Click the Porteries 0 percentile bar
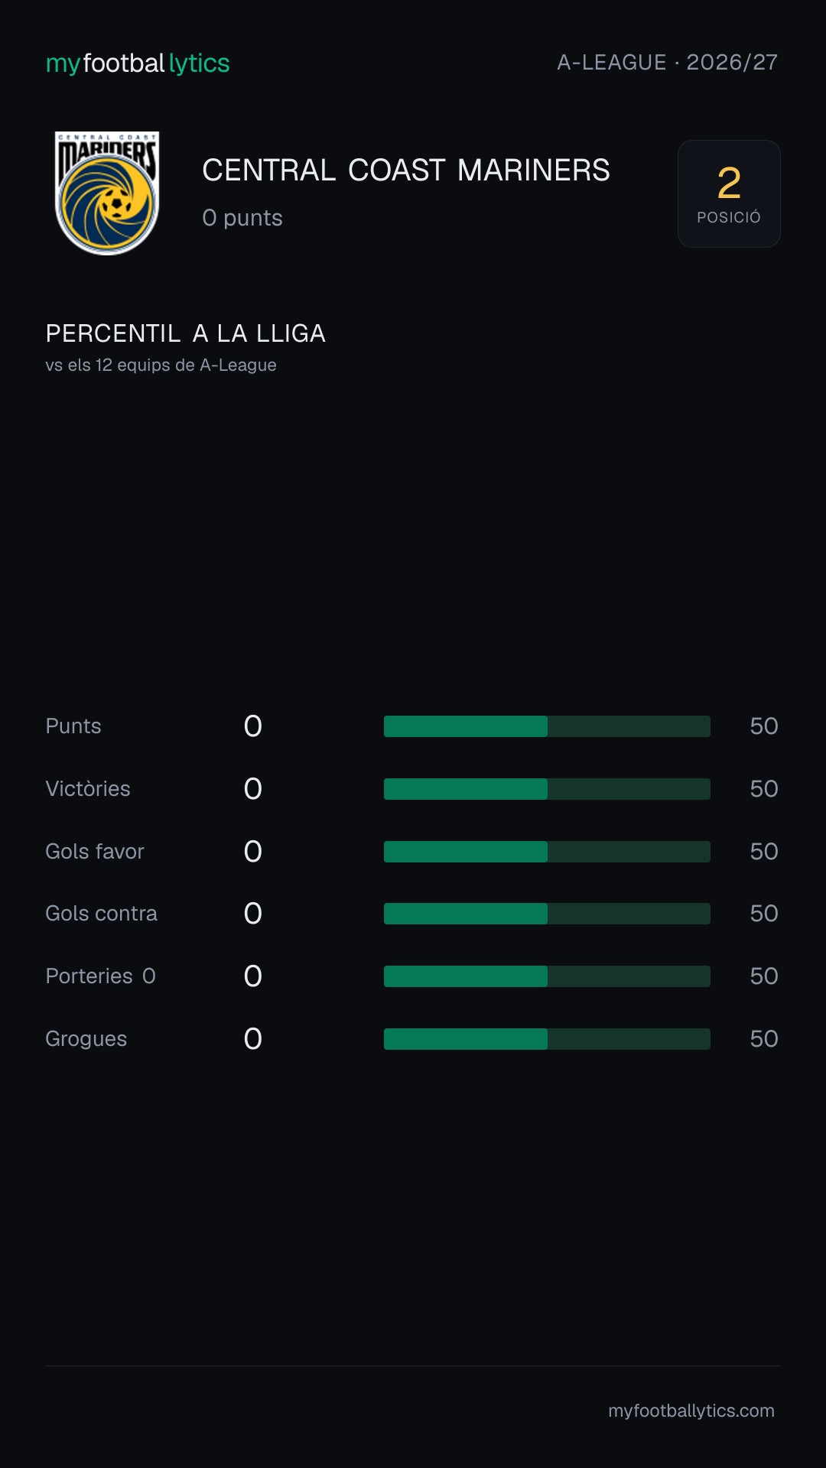This screenshot has width=826, height=1468. click(547, 976)
